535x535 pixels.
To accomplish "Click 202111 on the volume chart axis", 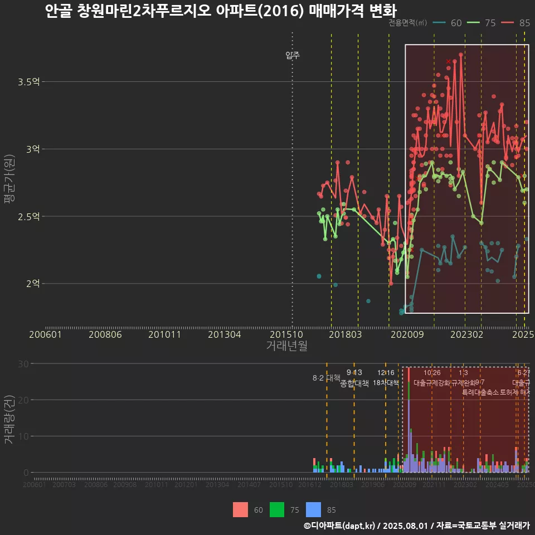I will (x=434, y=484).
